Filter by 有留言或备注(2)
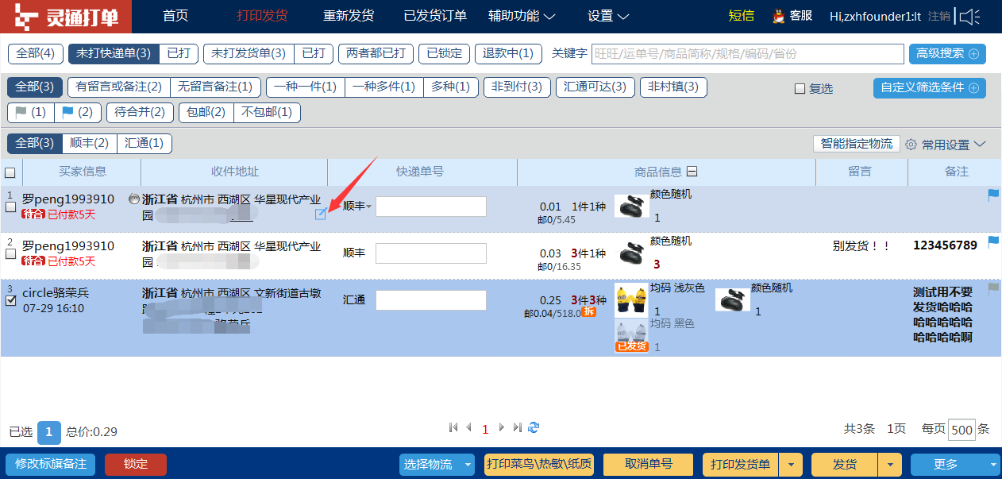1002x479 pixels. pos(119,87)
